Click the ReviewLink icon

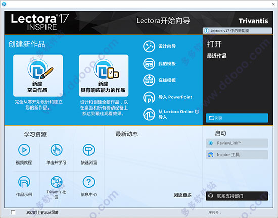coord(211,143)
